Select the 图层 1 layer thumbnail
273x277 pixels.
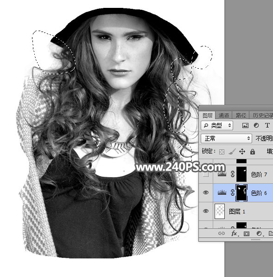[220, 211]
